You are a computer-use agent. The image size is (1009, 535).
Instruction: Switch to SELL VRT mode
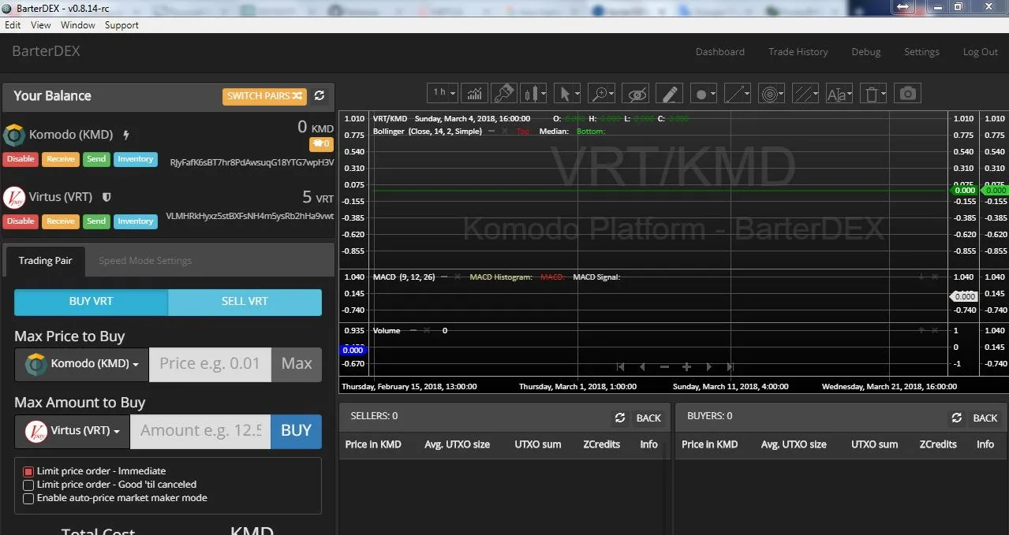245,302
